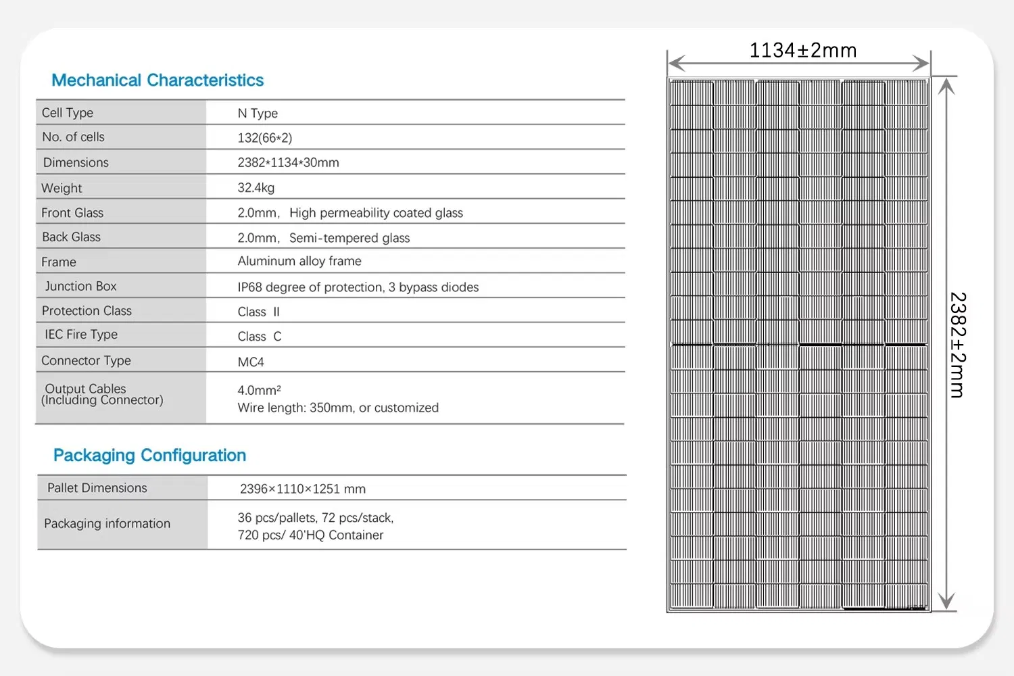This screenshot has height=676, width=1014.
Task: Click the Mechanical Characteristics heading
Action: 157,80
